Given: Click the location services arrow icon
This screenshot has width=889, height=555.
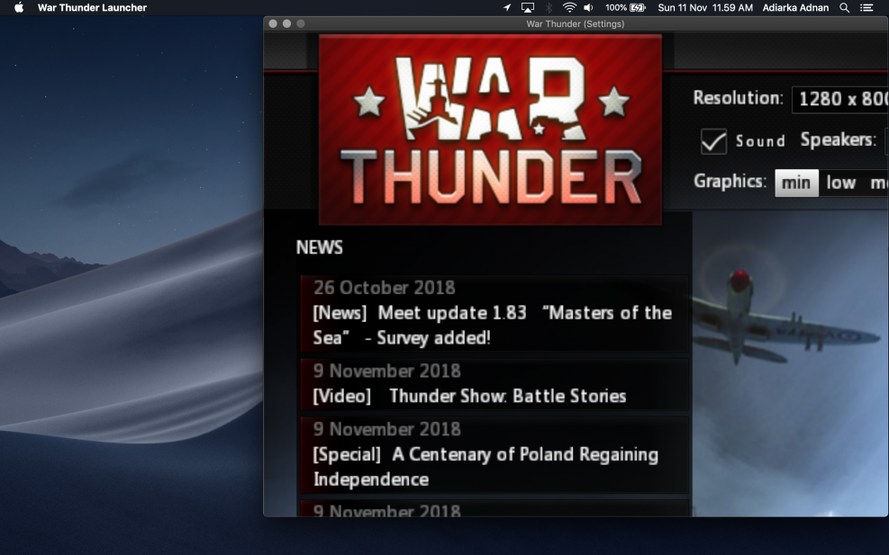Looking at the screenshot, I should click(507, 8).
